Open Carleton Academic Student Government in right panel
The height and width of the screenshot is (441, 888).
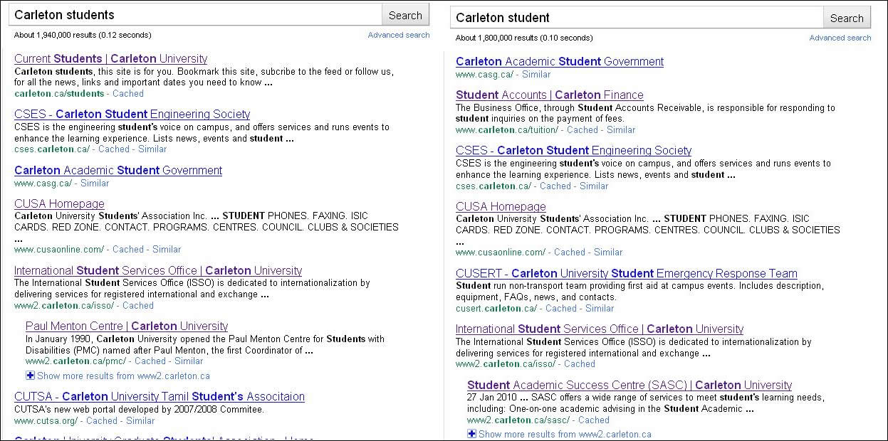(x=559, y=61)
